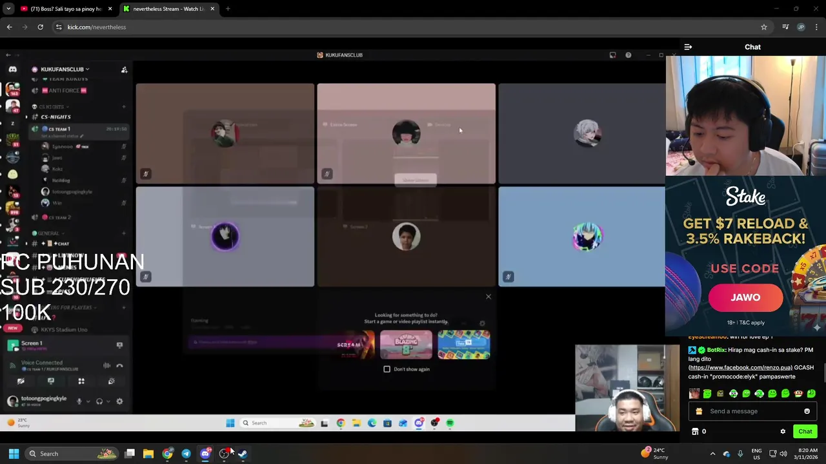Open the Discord help question-mark icon
This screenshot has width=826, height=464.
(x=628, y=55)
